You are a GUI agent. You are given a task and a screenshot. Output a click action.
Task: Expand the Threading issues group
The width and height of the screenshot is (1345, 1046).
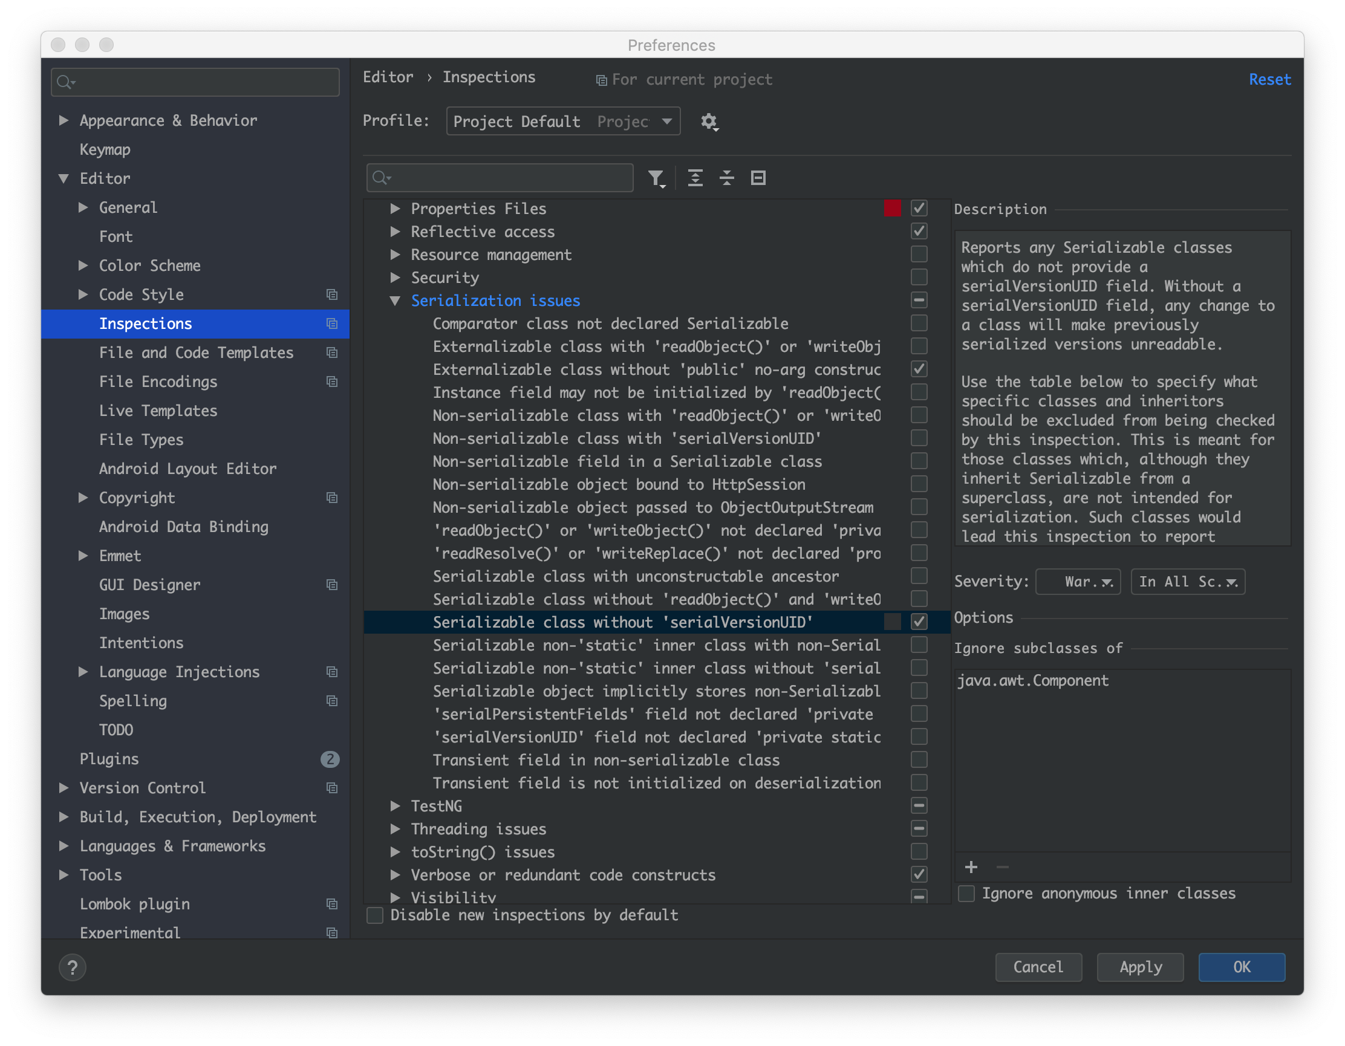[x=396, y=829]
